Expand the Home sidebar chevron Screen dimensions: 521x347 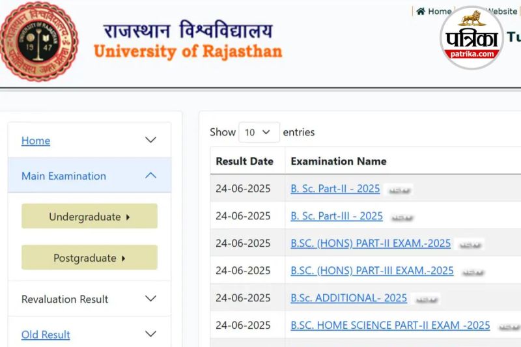point(150,140)
